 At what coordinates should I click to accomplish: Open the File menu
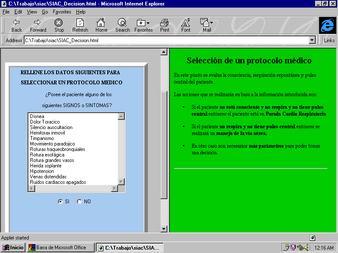[x=6, y=12]
